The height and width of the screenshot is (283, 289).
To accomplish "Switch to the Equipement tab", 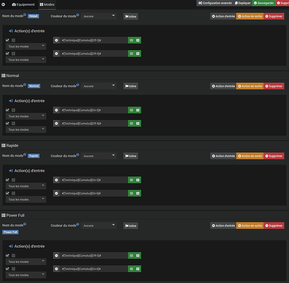I will (23, 5).
